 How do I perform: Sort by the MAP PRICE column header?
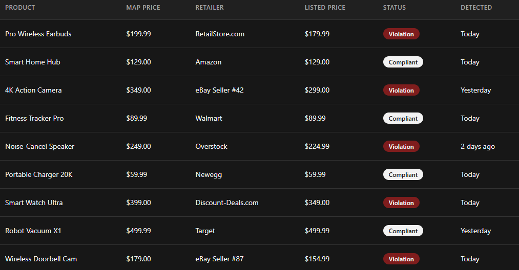point(143,8)
